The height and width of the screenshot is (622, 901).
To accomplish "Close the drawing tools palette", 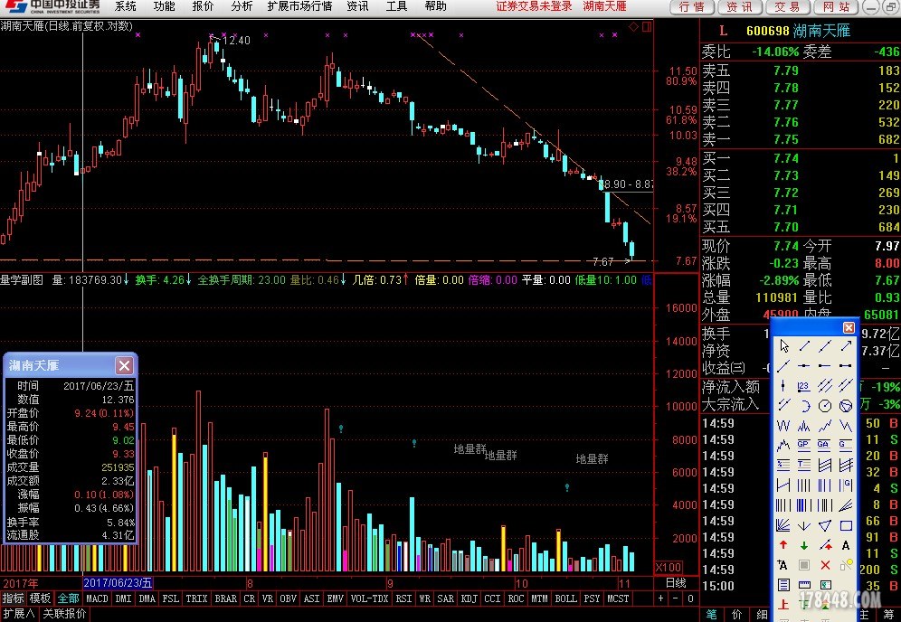I will (849, 327).
